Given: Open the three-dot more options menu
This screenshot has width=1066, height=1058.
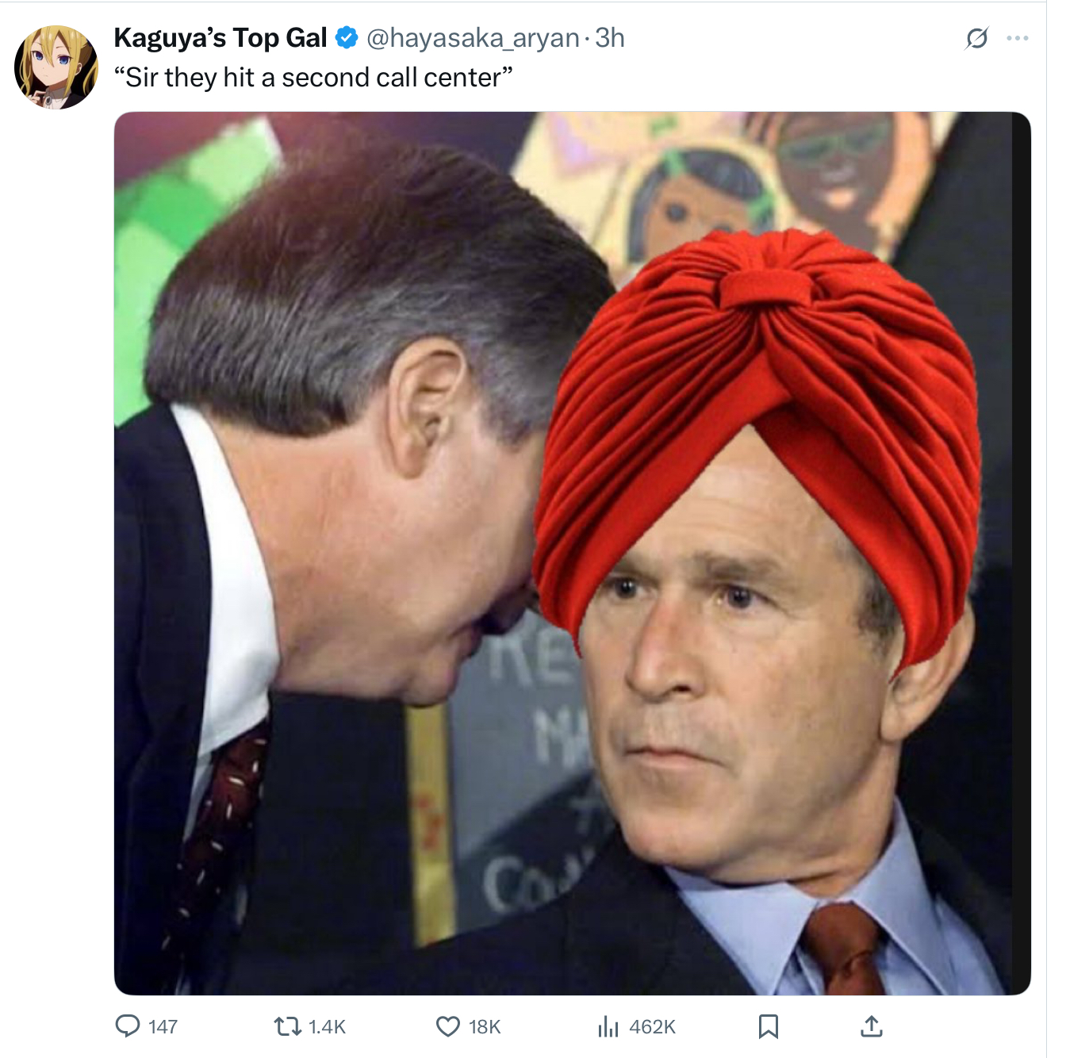Looking at the screenshot, I should point(1017,38).
